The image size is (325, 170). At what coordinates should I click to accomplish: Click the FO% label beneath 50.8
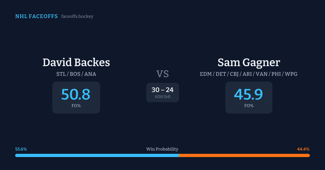coord(76,106)
